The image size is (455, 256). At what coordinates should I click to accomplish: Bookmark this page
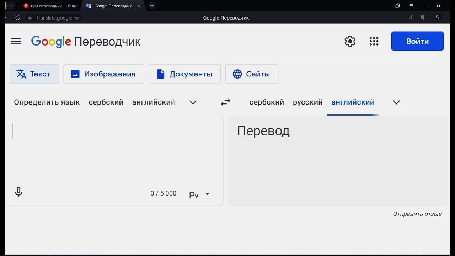(422, 17)
